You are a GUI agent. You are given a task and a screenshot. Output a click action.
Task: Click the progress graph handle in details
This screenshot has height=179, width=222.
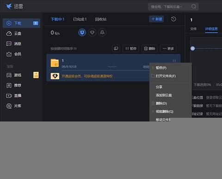pos(192,48)
